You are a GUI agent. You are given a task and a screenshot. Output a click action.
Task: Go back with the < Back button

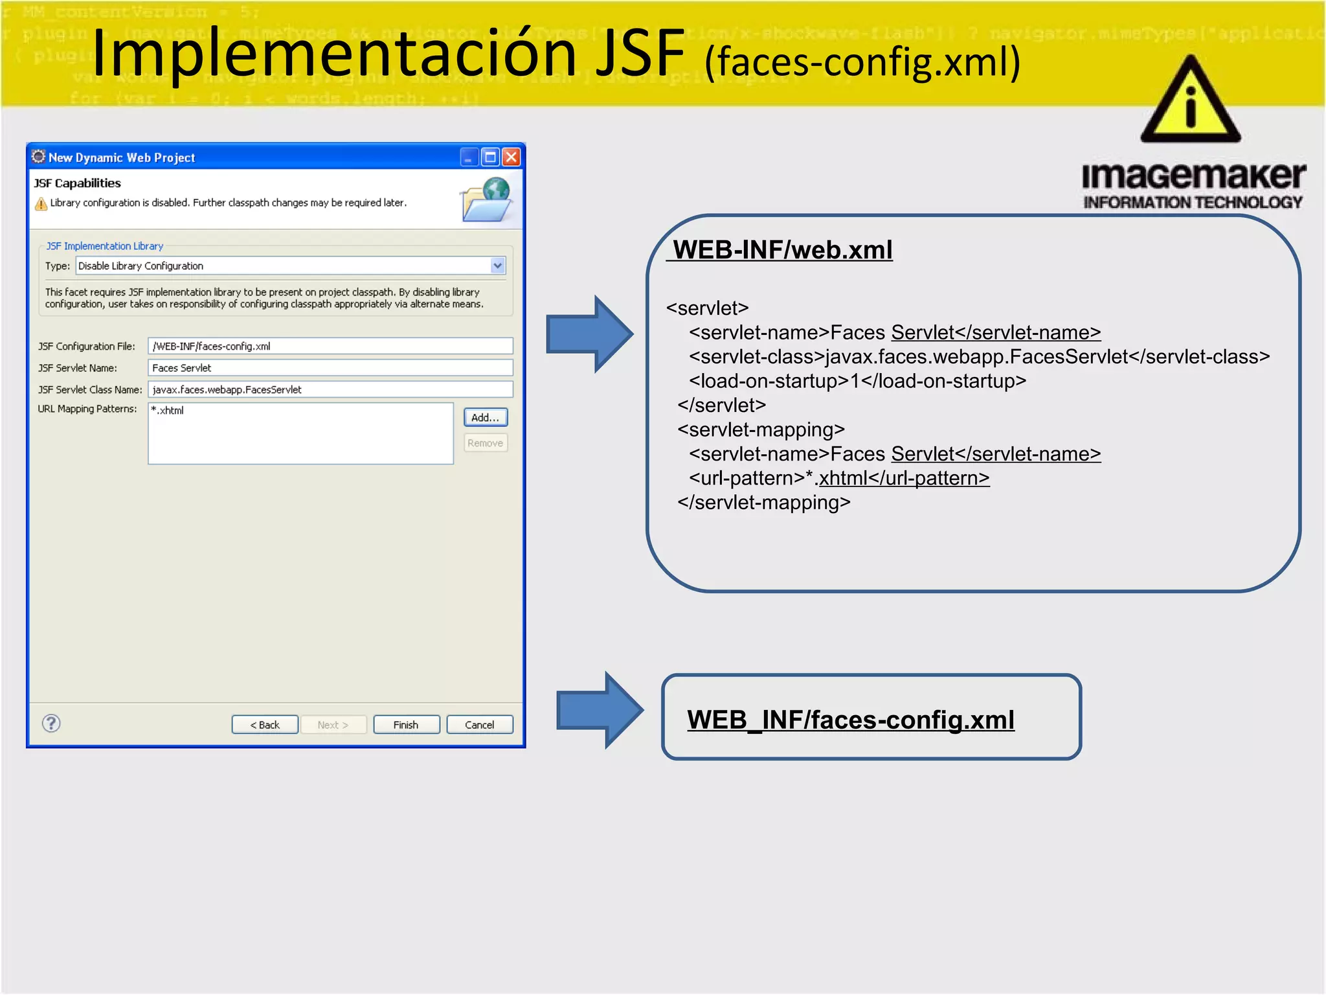(x=265, y=725)
